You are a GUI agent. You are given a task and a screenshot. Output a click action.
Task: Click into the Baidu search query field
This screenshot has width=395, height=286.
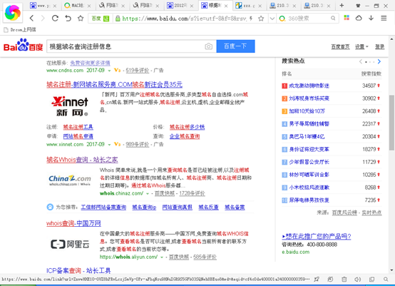(126, 46)
